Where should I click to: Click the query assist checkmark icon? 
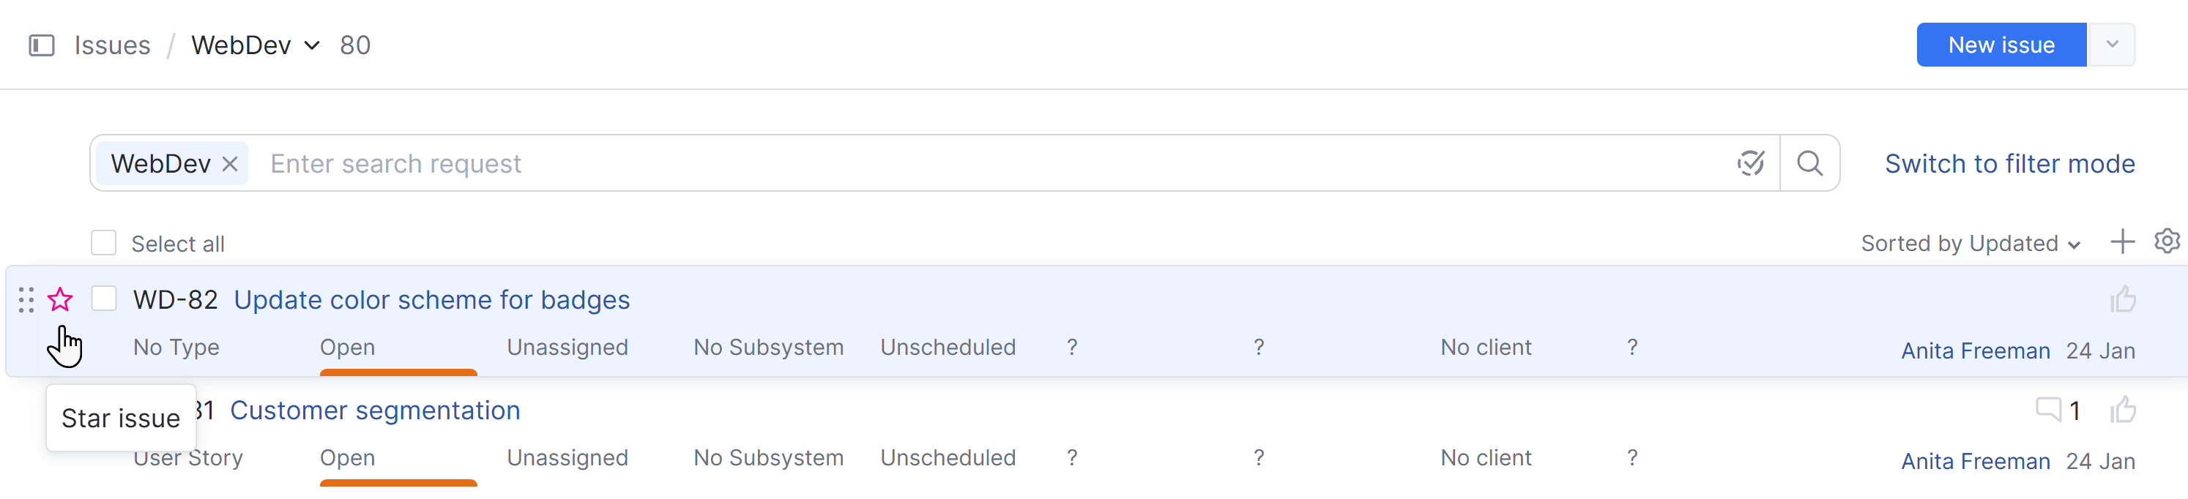pyautogui.click(x=1751, y=164)
